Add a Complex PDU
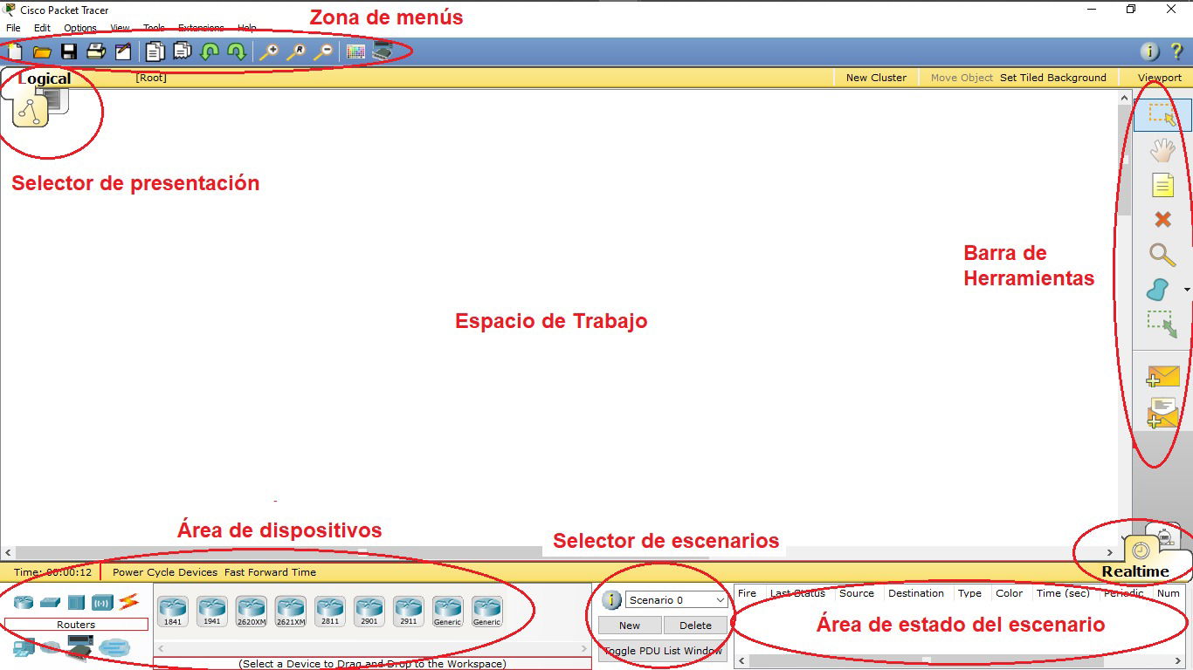Viewport: 1193px width, 670px height. (x=1162, y=412)
